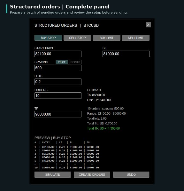Image resolution: width=184 pixels, height=191 pixels.
Task: Select 'Range: 82100.00 - 86600.00' text
Action: (x=106, y=114)
